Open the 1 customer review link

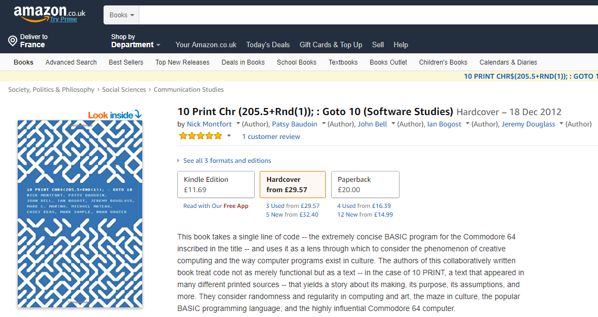[x=271, y=136]
